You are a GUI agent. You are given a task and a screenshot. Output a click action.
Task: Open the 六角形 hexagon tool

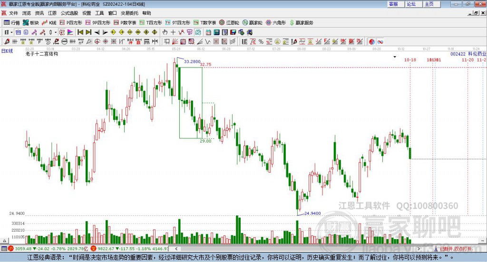(x=276, y=23)
